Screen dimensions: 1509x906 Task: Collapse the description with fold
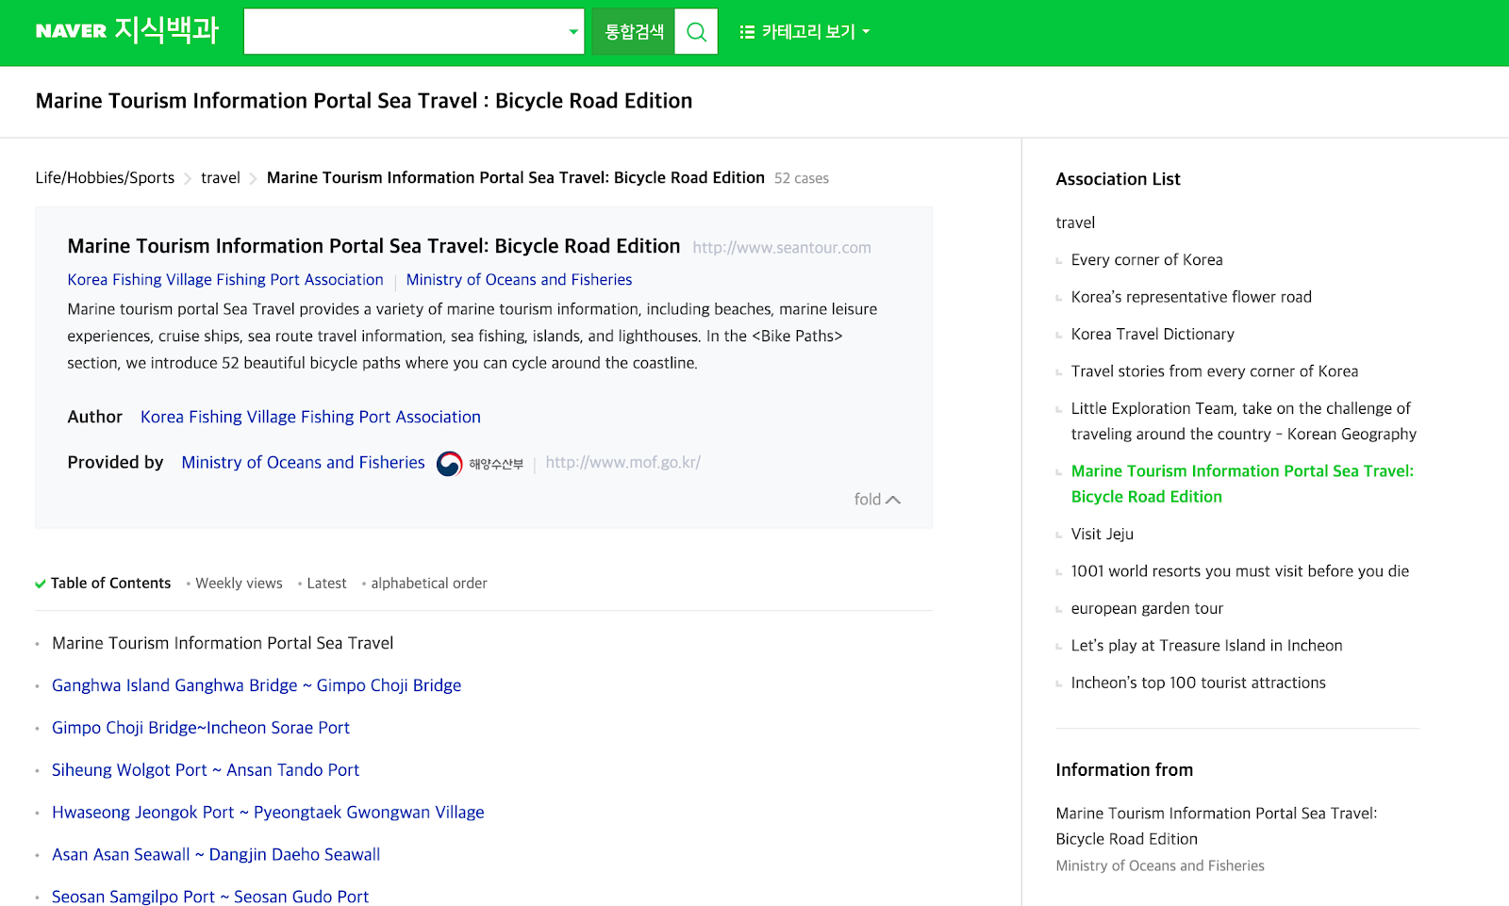point(876,500)
